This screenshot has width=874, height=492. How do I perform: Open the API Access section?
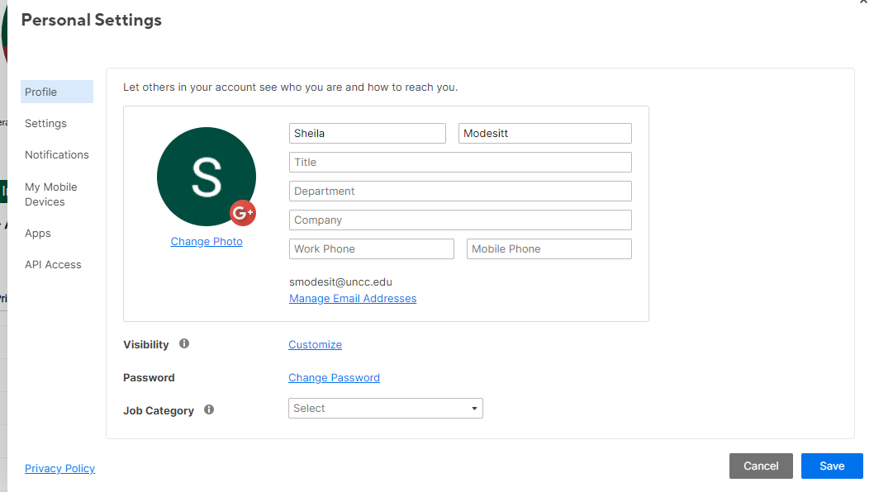pos(53,265)
